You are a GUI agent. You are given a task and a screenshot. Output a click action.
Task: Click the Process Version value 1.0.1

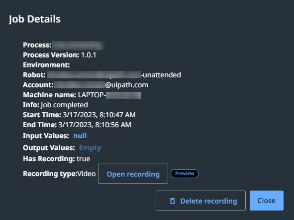click(x=89, y=55)
